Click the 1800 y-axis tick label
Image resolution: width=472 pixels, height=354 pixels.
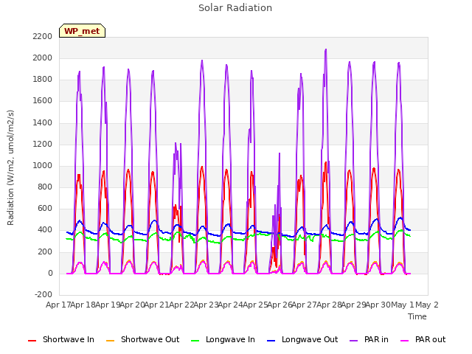(43, 80)
